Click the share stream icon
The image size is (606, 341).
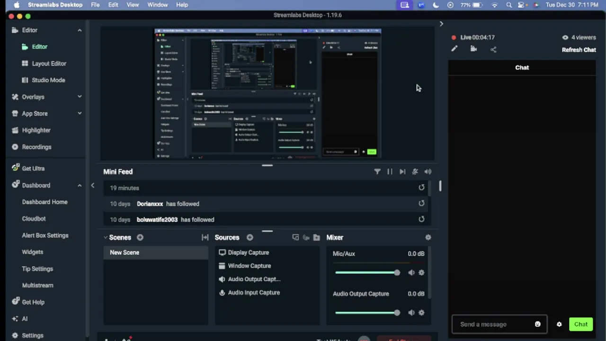pos(493,49)
